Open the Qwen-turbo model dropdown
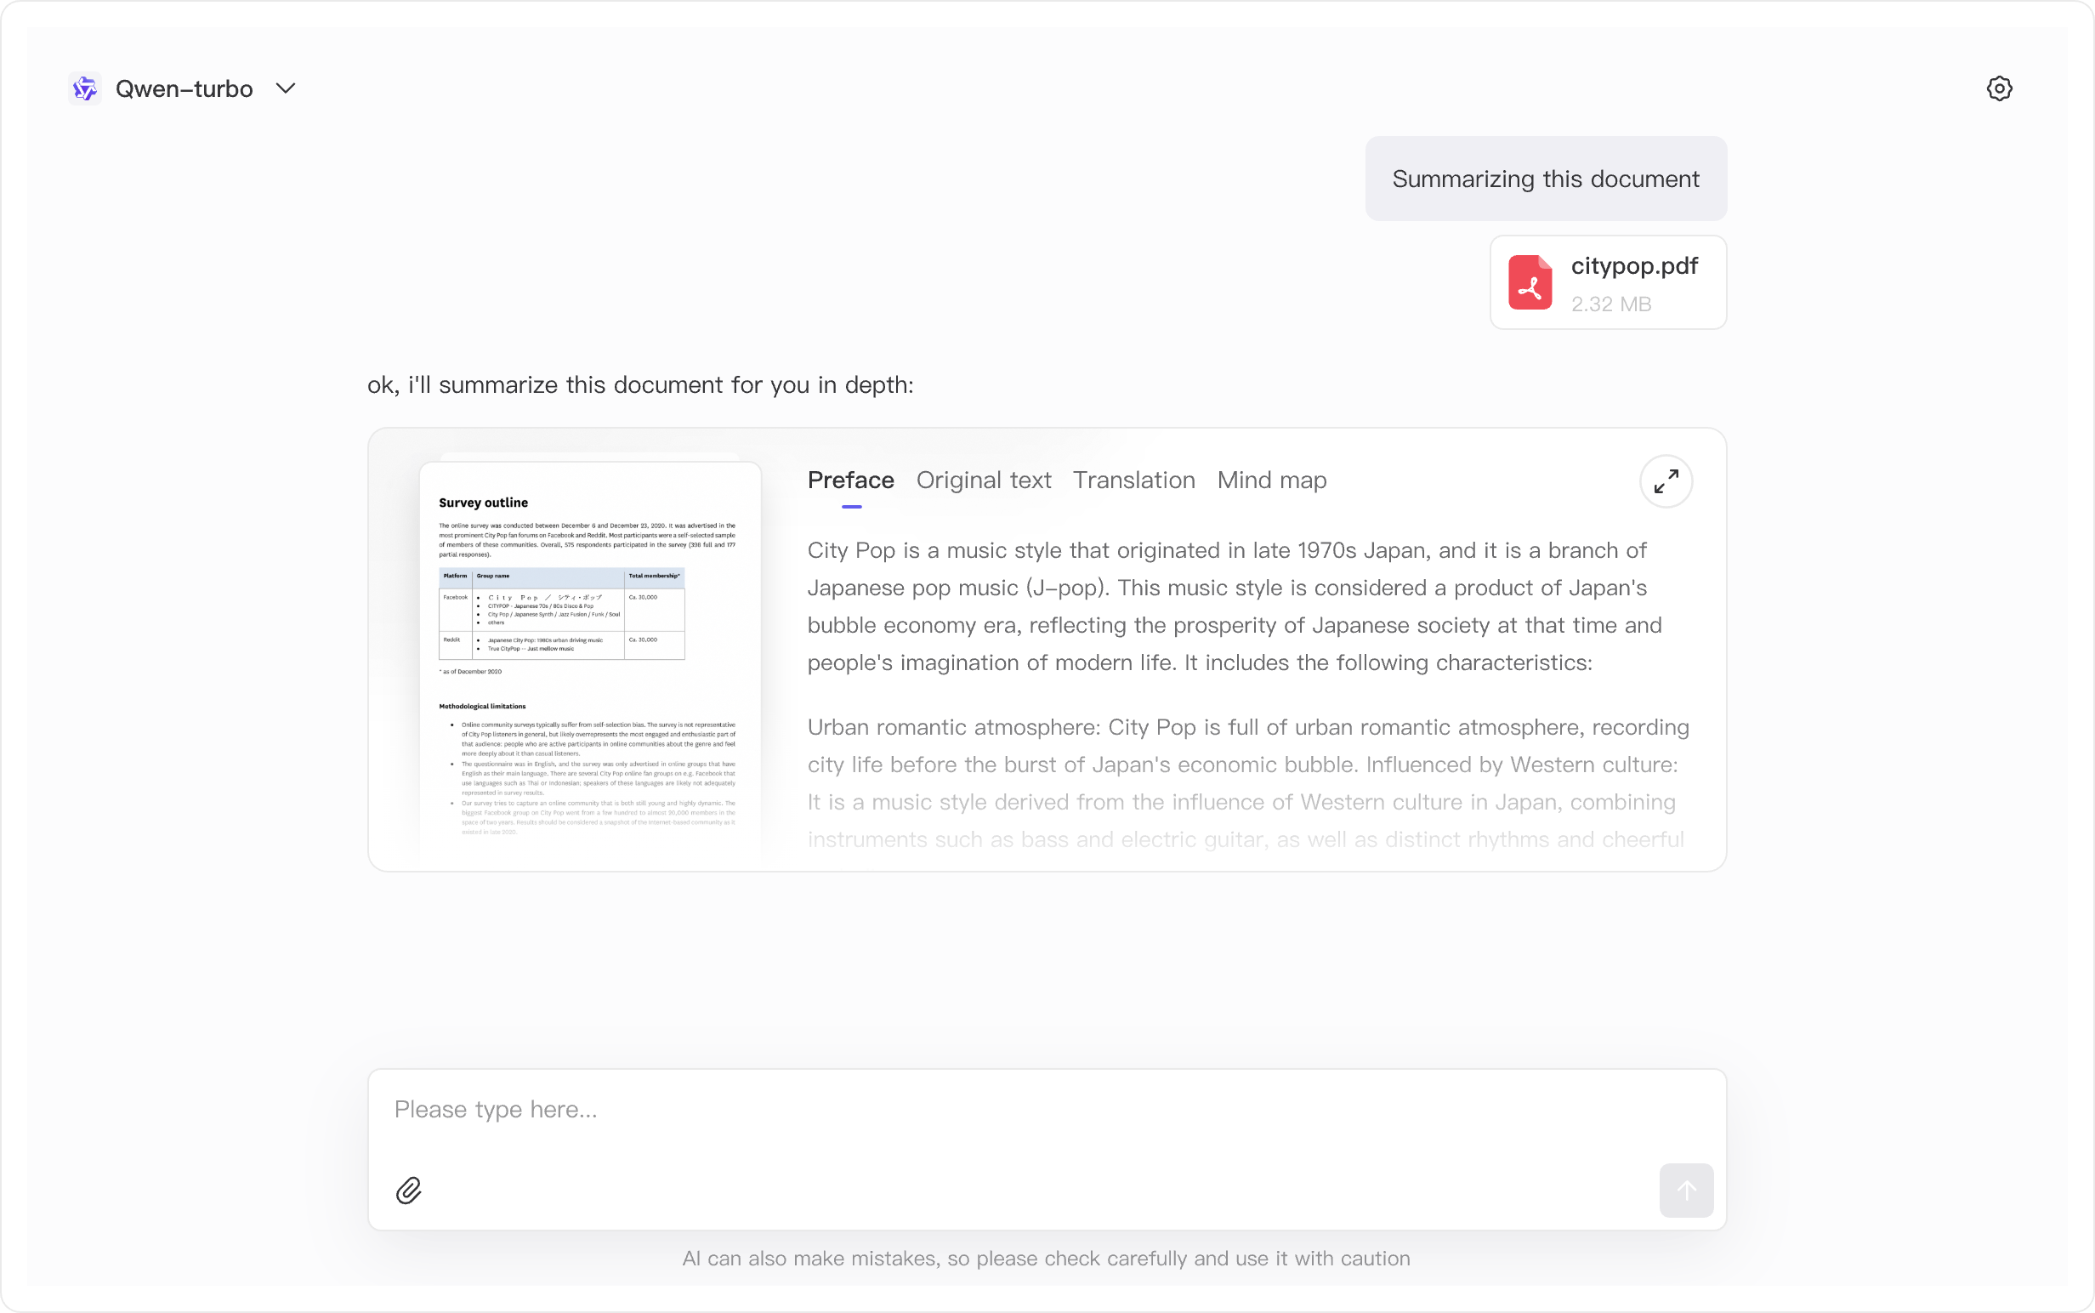This screenshot has width=2095, height=1313. 184,88
